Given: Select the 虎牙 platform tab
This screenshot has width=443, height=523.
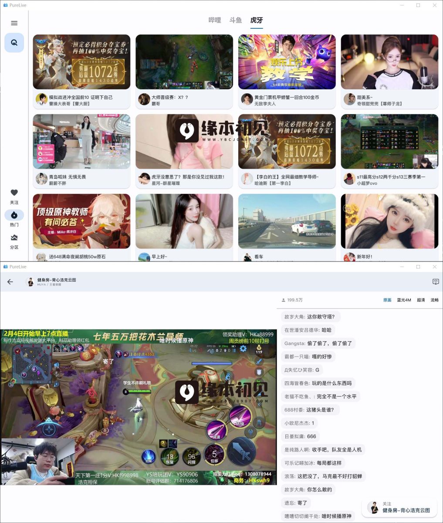Looking at the screenshot, I should click(257, 20).
